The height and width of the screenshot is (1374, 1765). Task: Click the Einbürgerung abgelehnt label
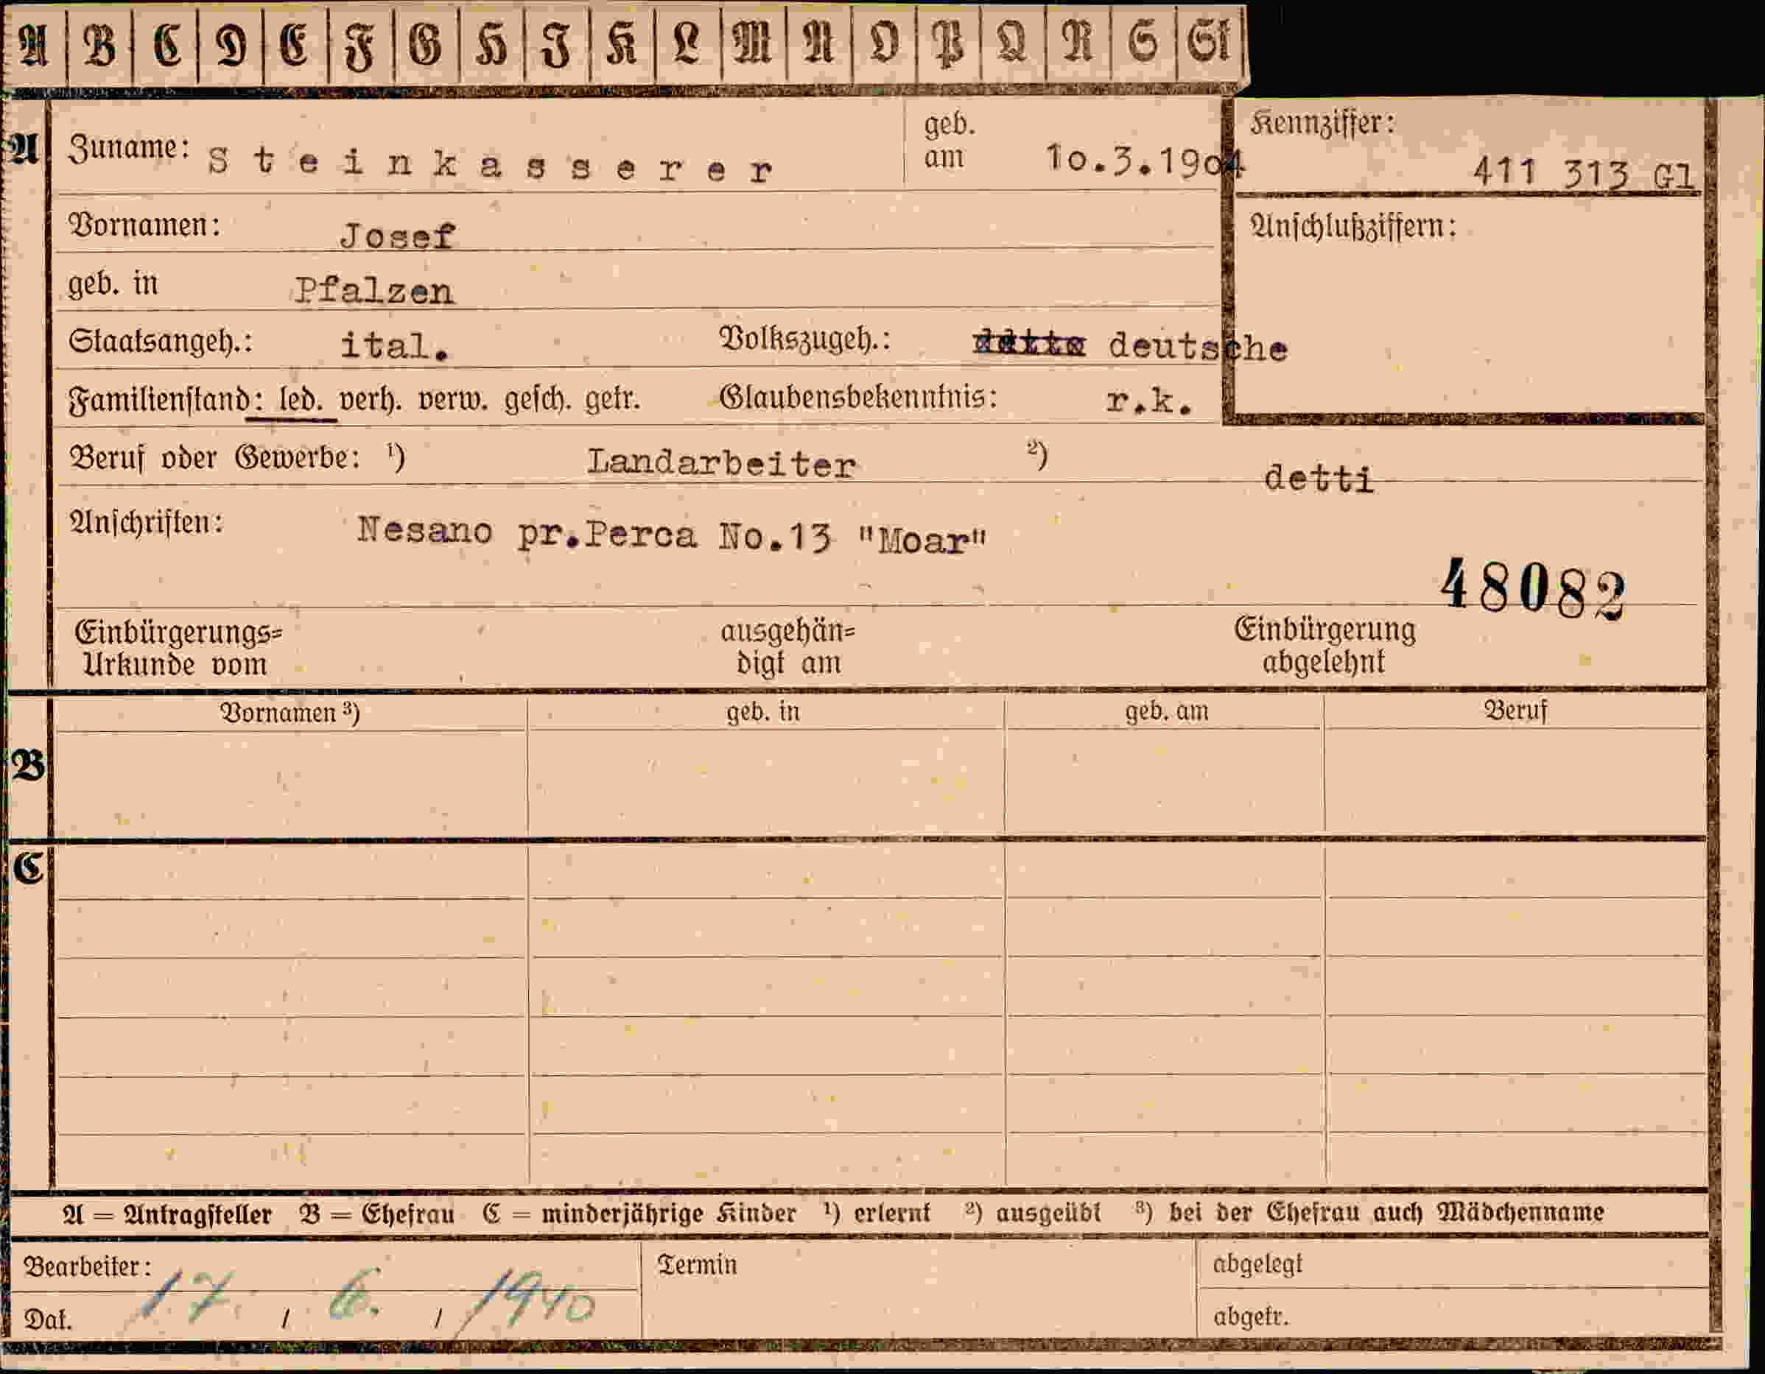tap(1324, 646)
